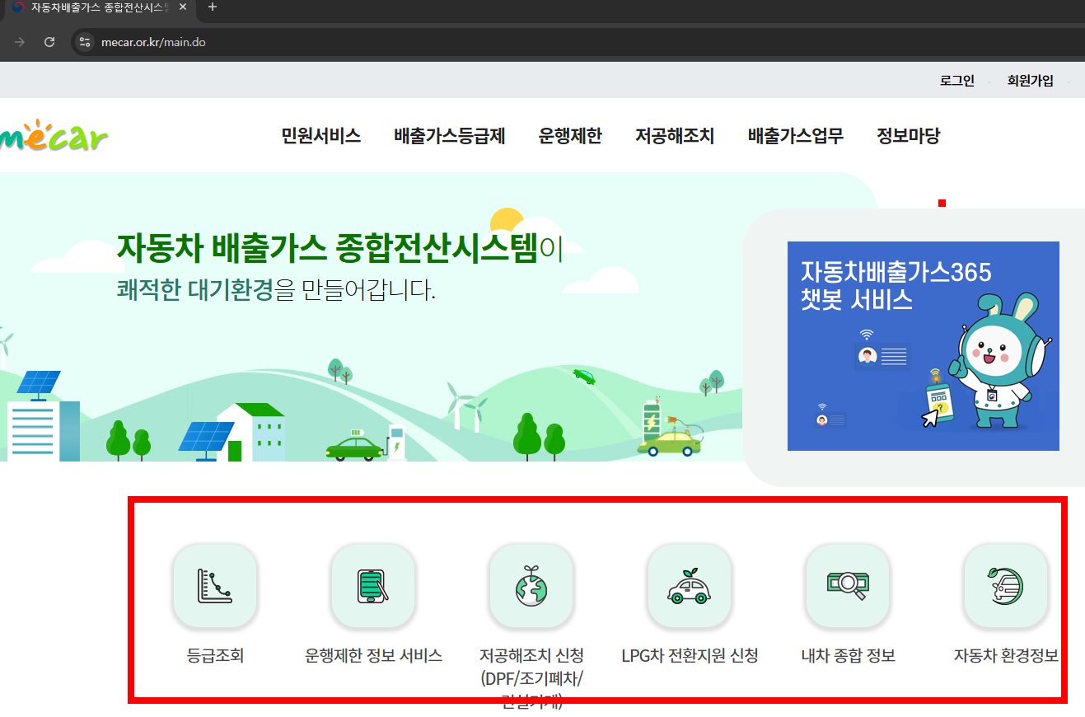
Task: Open the 배출가스등급제 menu
Action: [450, 136]
